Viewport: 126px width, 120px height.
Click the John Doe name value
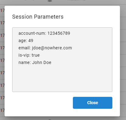pos(42,62)
